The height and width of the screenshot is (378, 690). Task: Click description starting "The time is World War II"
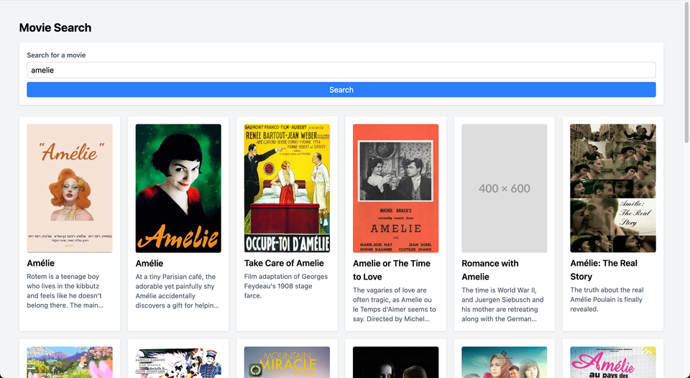502,305
